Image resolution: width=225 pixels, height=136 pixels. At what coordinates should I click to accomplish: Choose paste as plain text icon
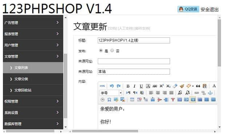[205, 86]
